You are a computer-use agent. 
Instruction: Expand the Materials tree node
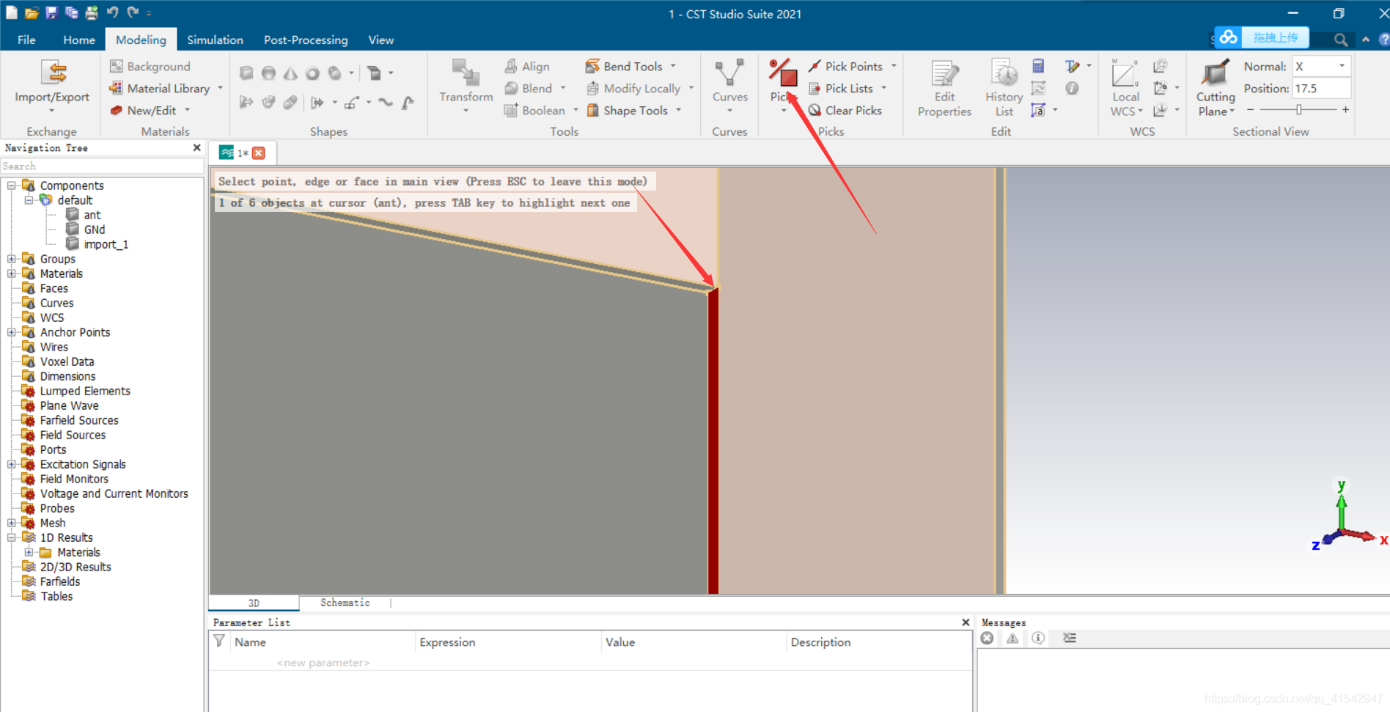point(12,274)
